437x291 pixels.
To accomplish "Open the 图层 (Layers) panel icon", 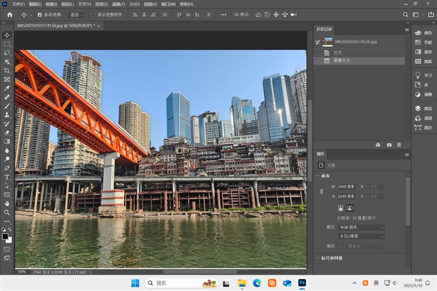I will pyautogui.click(x=423, y=109).
